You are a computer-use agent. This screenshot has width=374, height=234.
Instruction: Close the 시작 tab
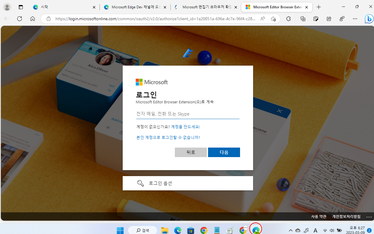94,7
